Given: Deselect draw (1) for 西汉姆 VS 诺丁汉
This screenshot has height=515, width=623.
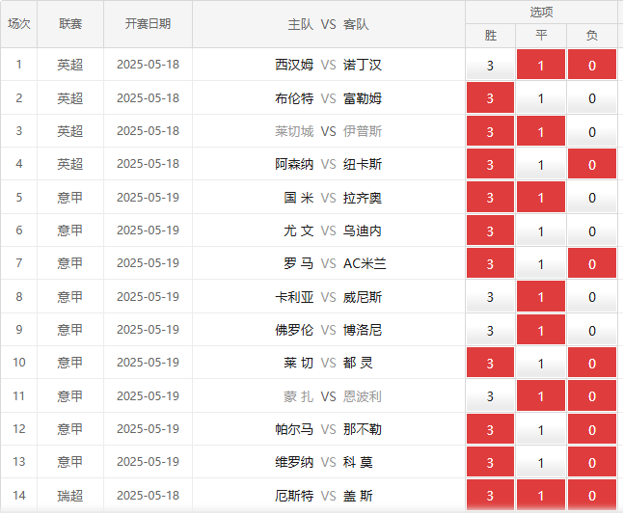Looking at the screenshot, I should pos(541,65).
